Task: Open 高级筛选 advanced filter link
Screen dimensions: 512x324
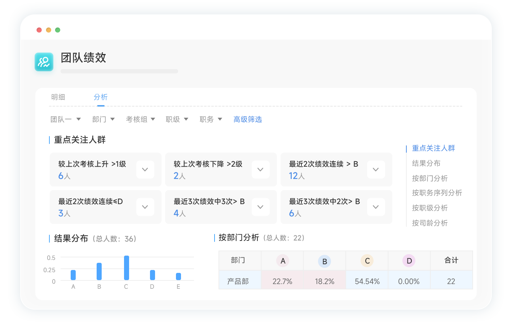Action: [x=247, y=119]
